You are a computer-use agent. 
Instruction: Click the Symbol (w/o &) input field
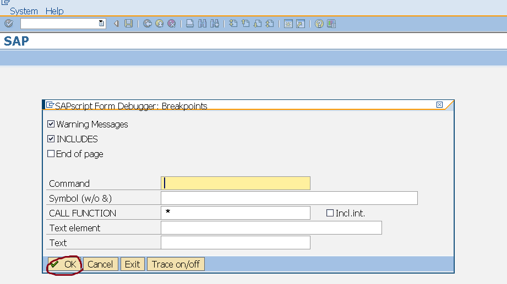289,198
